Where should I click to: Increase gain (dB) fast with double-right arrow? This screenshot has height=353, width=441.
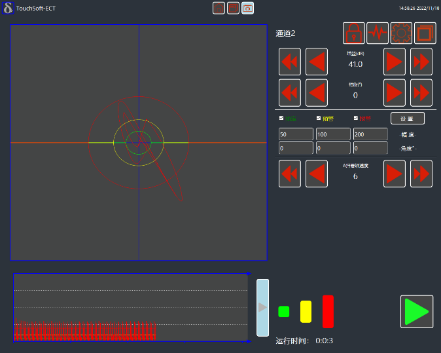pos(421,62)
